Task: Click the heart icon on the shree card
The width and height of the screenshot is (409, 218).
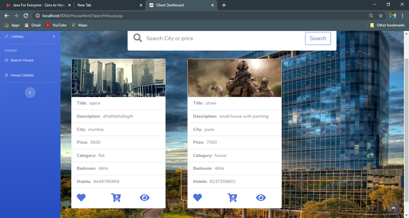Action: click(x=197, y=197)
